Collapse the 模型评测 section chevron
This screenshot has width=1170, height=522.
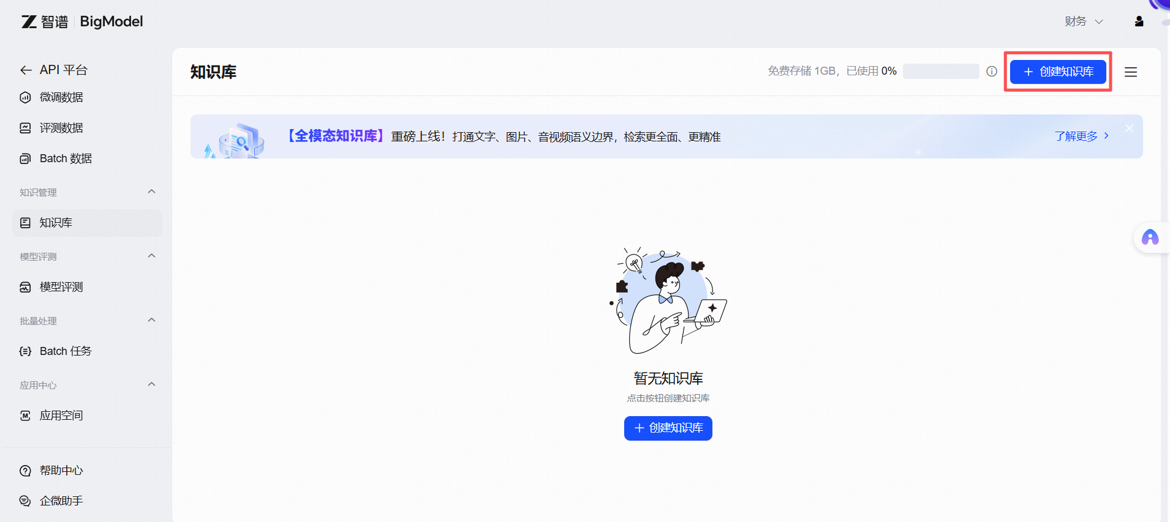point(151,256)
